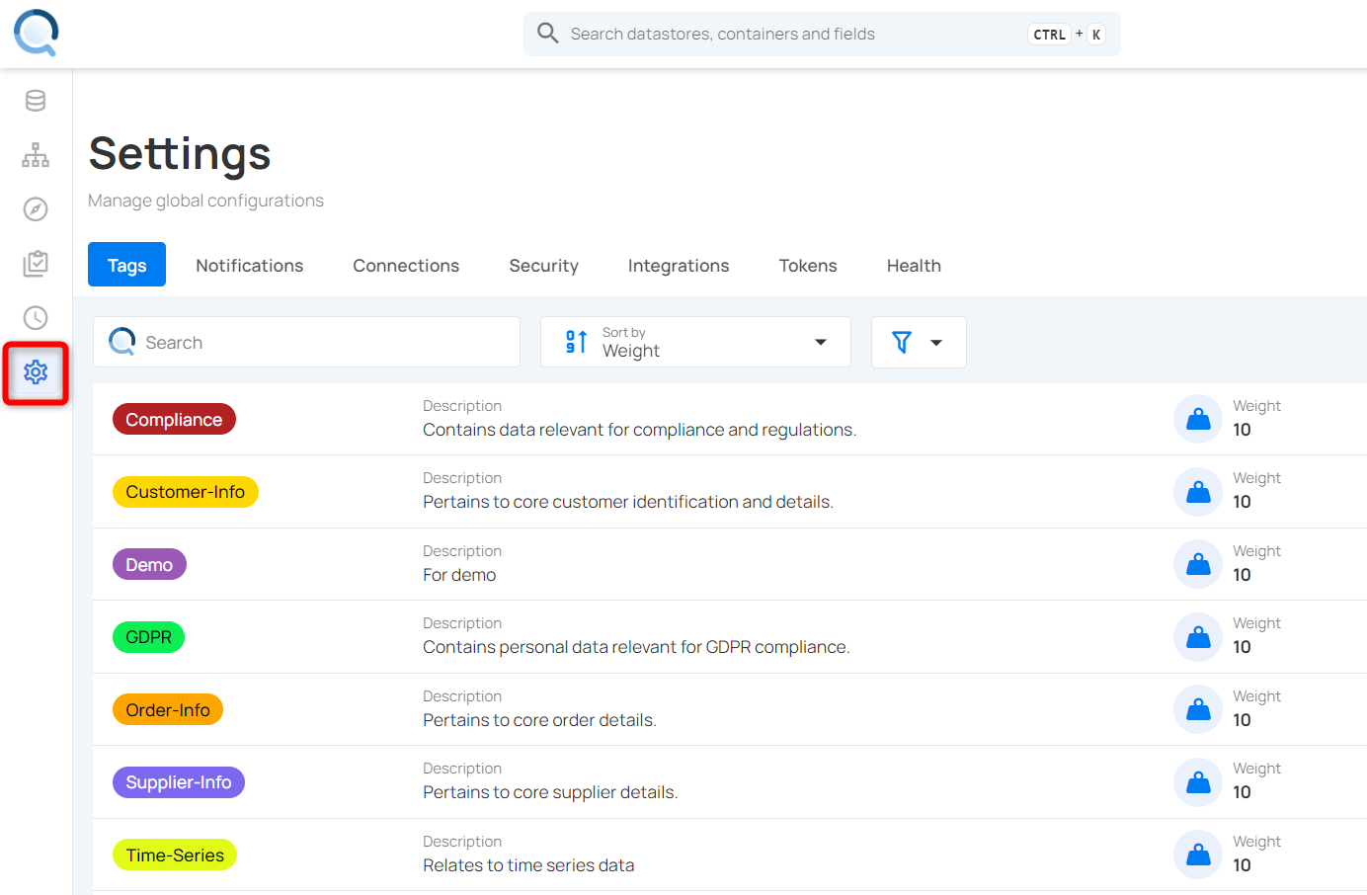This screenshot has height=895, width=1367.
Task: Open the clock history sidebar icon
Action: pyautogui.click(x=36, y=318)
